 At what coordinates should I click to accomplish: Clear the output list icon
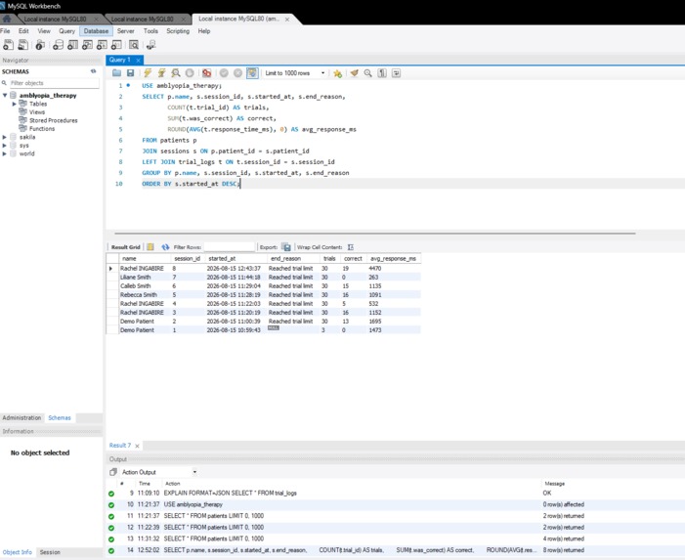(x=113, y=472)
